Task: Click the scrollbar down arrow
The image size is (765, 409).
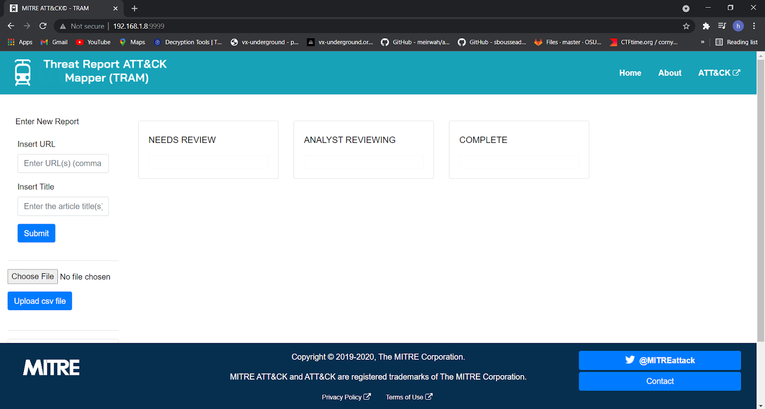Action: 761,406
